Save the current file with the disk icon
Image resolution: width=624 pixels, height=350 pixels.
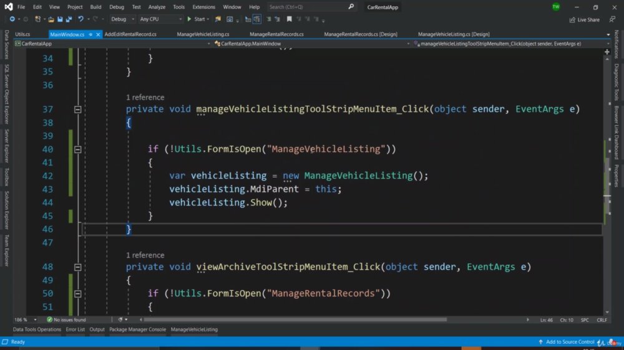click(x=60, y=19)
